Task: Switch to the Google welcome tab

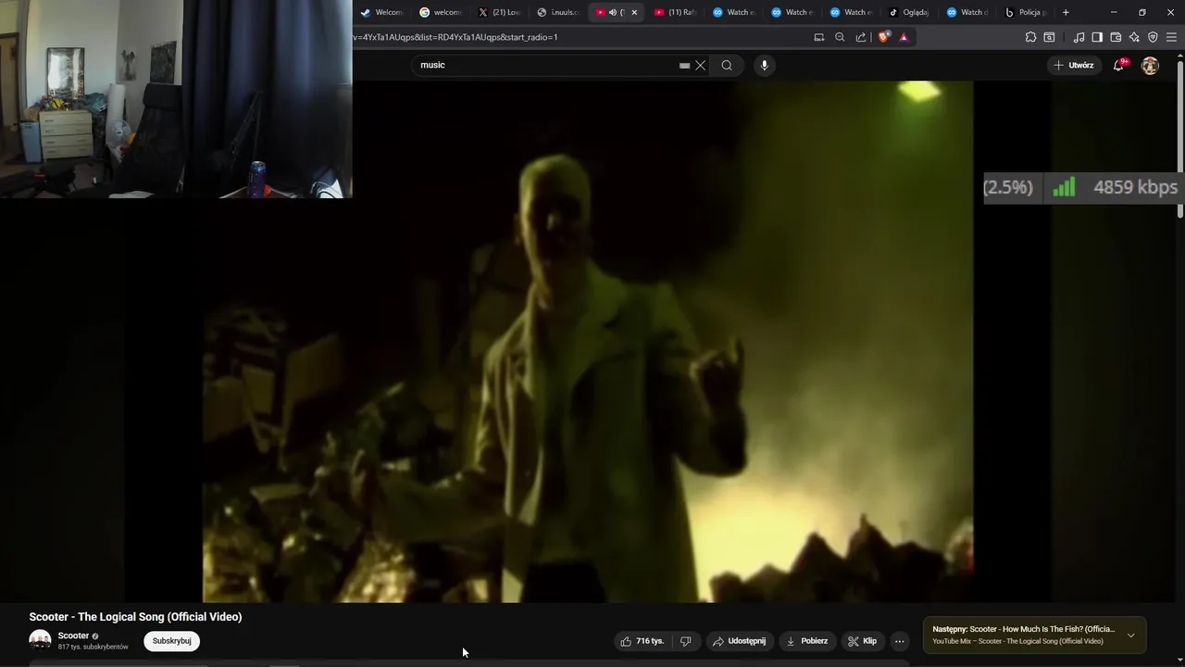Action: [440, 12]
